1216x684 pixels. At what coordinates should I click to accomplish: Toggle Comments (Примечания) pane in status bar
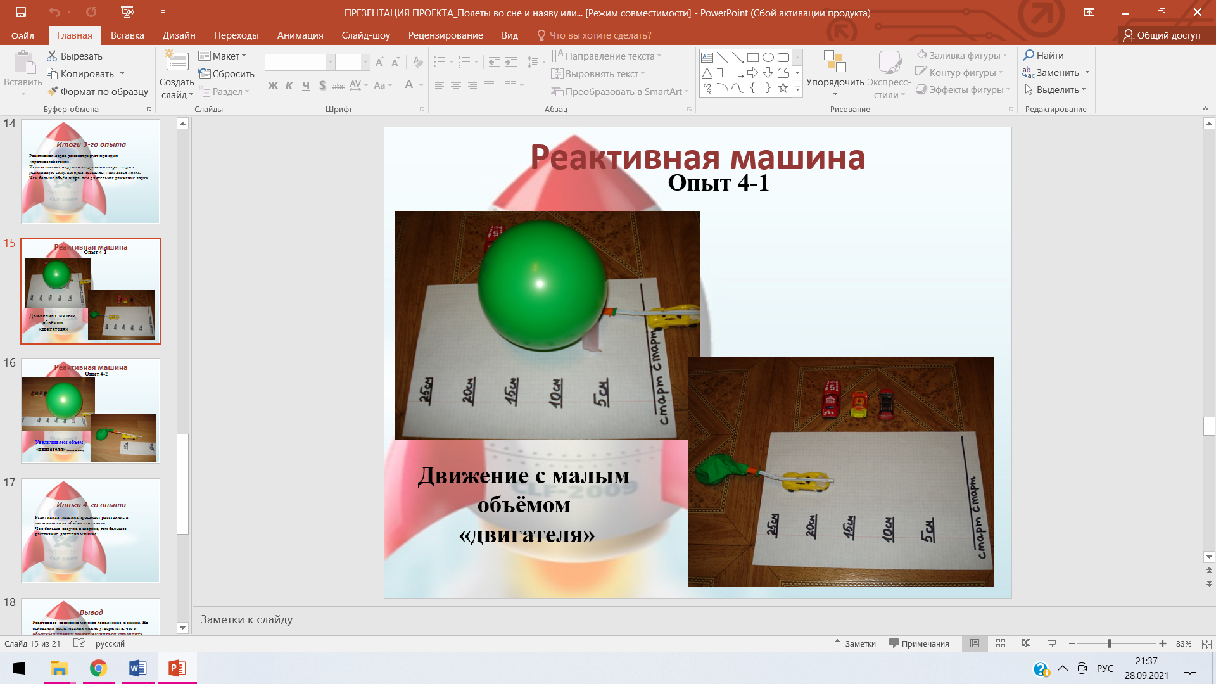tap(919, 643)
